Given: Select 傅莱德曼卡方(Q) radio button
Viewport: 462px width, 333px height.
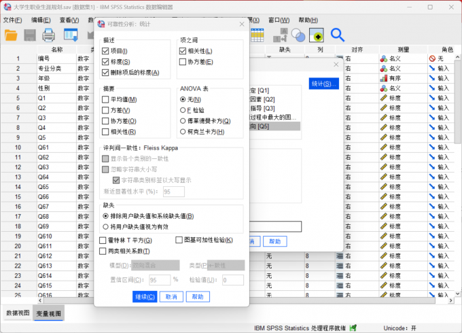Looking at the screenshot, I should tap(183, 121).
